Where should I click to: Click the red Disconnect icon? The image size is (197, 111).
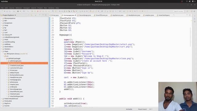tap(40, 11)
